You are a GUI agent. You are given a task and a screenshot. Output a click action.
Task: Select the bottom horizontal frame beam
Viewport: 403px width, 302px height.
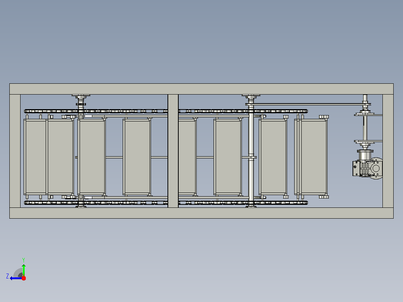coord(201,213)
